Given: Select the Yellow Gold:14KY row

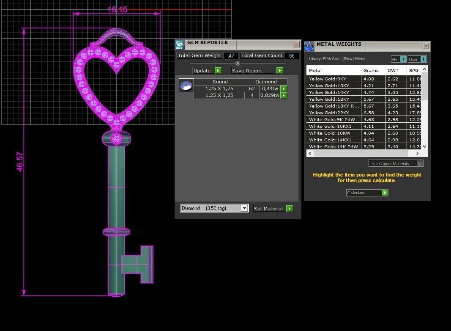Looking at the screenshot, I should [x=364, y=92].
